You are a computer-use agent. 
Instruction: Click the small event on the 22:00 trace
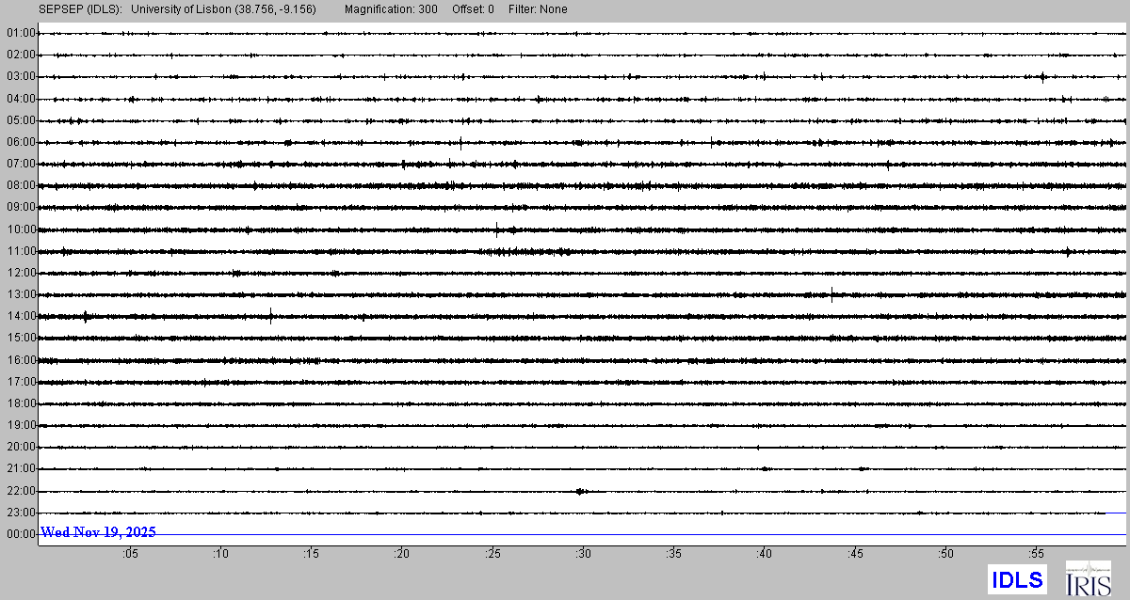pos(581,491)
